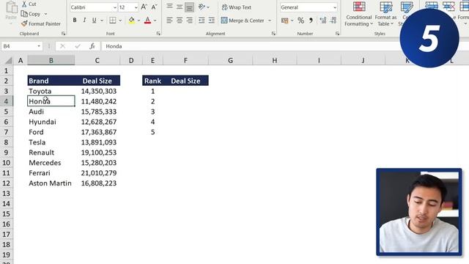The image size is (469, 264).
Task: Click the Renault cell
Action: [51, 153]
